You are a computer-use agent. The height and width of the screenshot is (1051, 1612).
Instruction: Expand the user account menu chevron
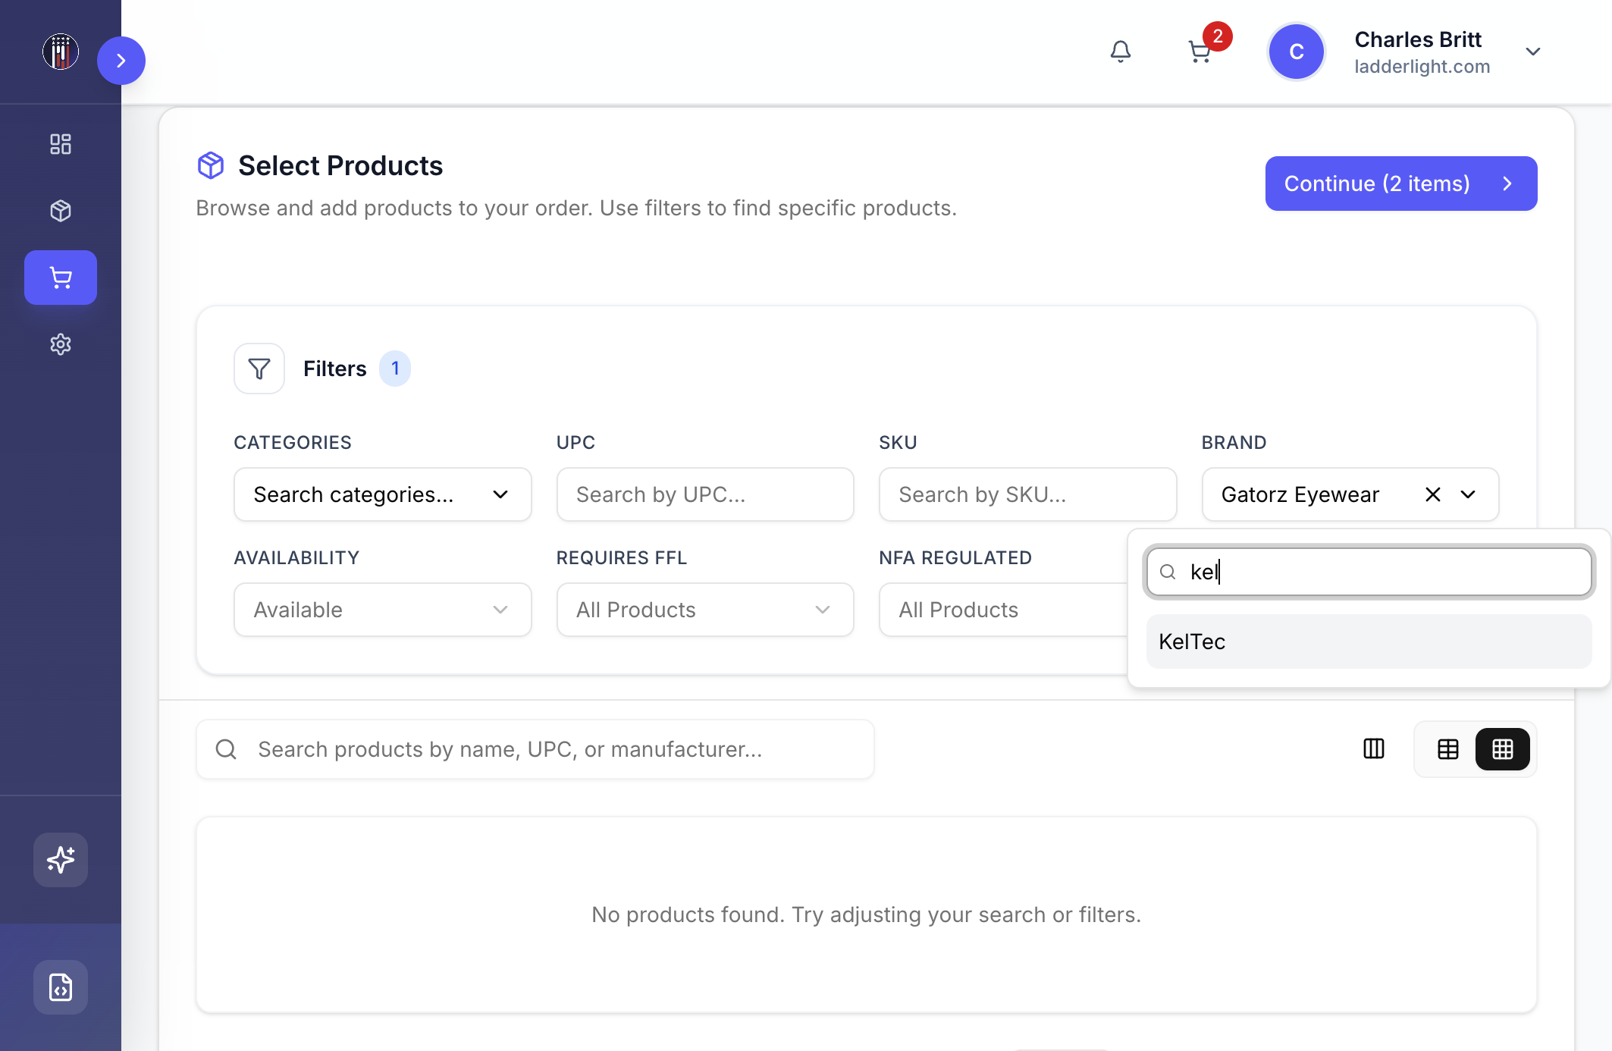pyautogui.click(x=1533, y=52)
